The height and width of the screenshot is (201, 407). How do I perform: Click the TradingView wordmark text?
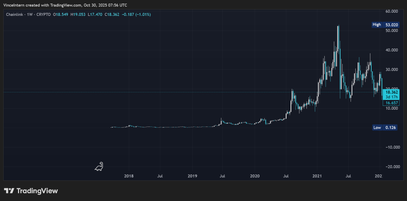click(37, 191)
